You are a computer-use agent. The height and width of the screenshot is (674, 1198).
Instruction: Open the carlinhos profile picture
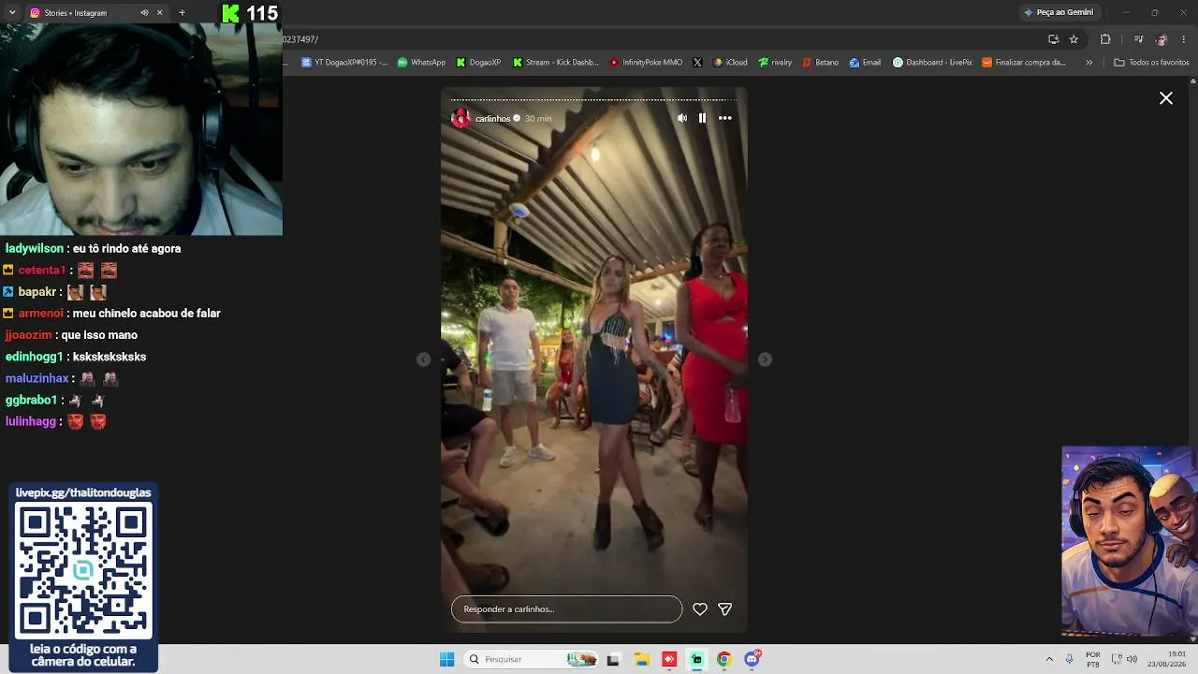pyautogui.click(x=460, y=118)
